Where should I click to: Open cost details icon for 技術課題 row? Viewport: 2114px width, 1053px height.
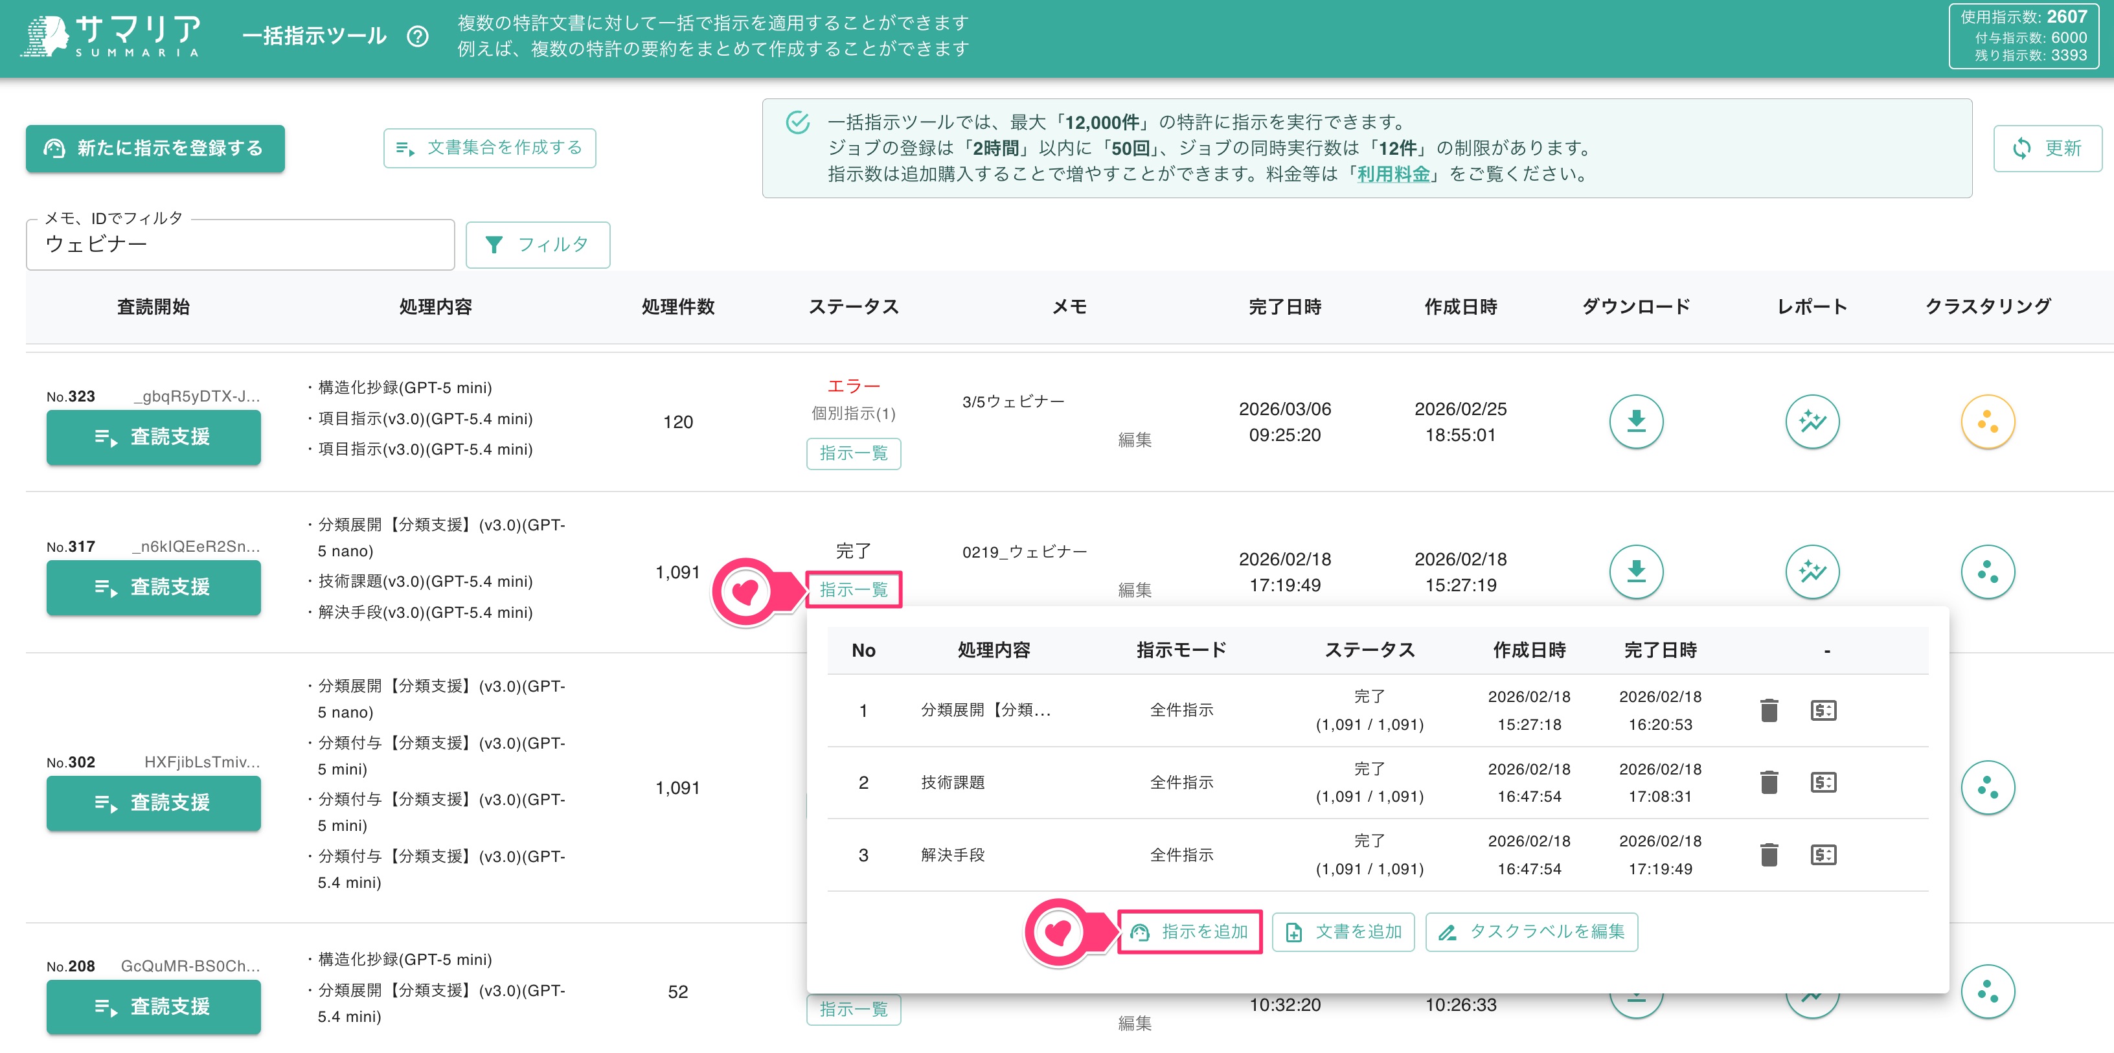pyautogui.click(x=1823, y=782)
